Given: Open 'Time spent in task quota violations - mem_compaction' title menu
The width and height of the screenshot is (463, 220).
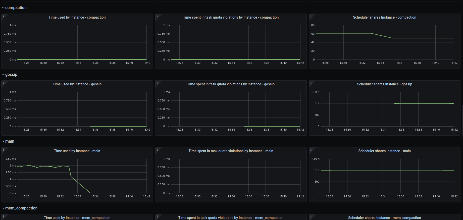Looking at the screenshot, I should (231, 218).
